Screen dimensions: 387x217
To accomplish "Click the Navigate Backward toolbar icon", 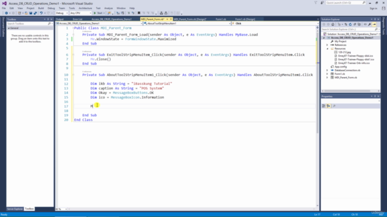I will [x=6, y=13].
